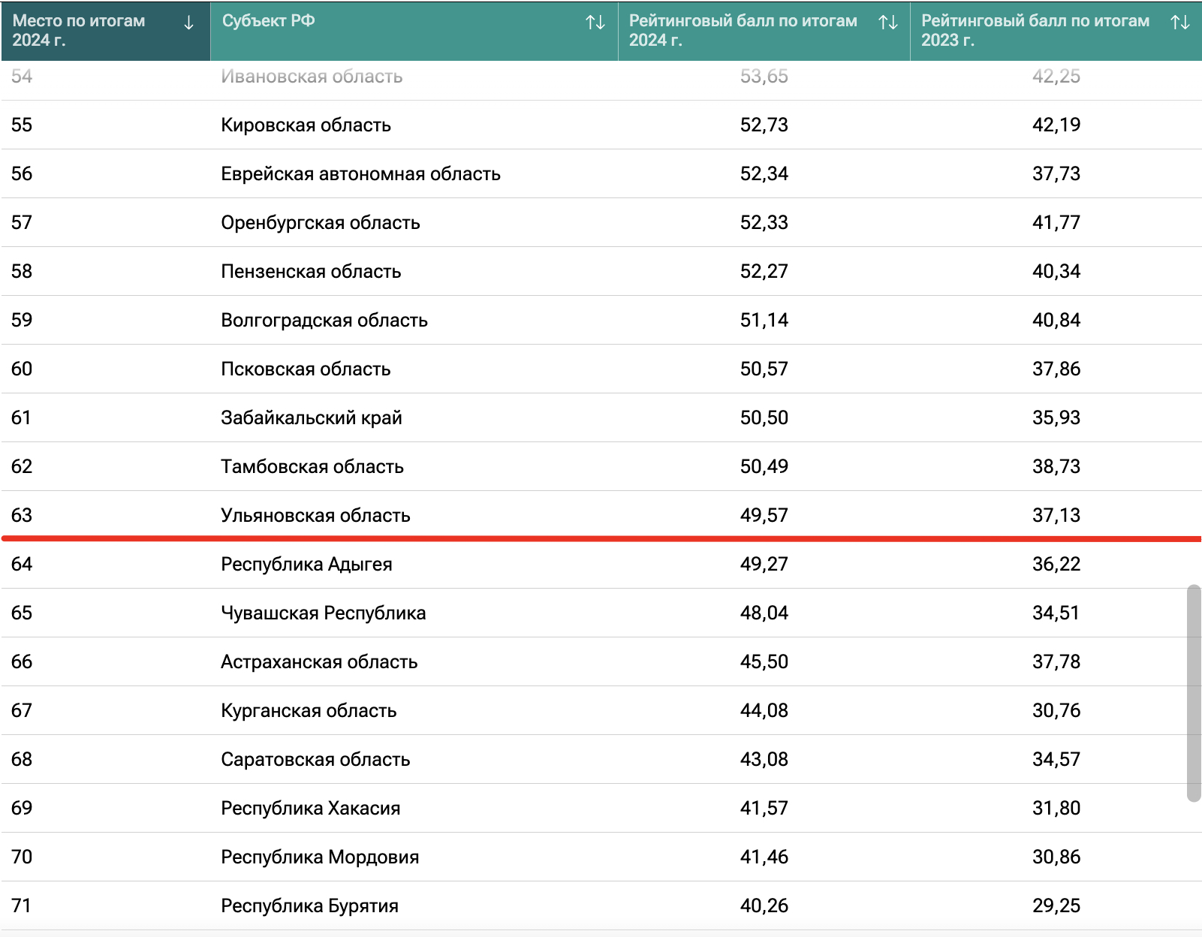Choose the Оренбургская область entry
This screenshot has height=937, width=1202.
click(320, 222)
